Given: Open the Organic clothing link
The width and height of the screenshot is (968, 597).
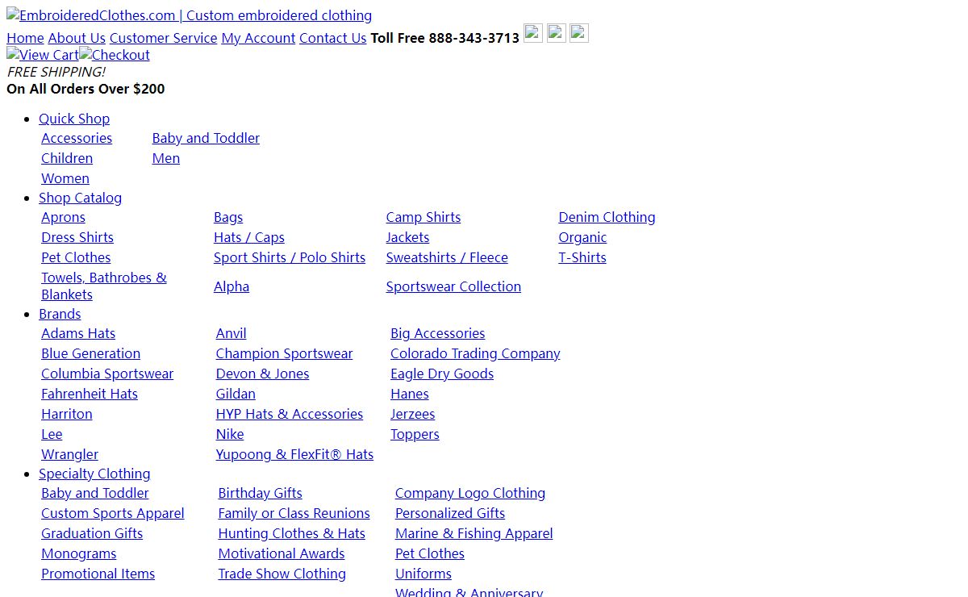Looking at the screenshot, I should point(582,237).
